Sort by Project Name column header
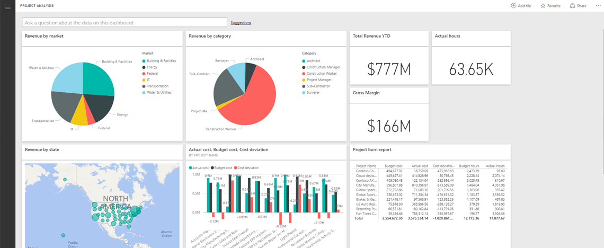 [x=366, y=165]
